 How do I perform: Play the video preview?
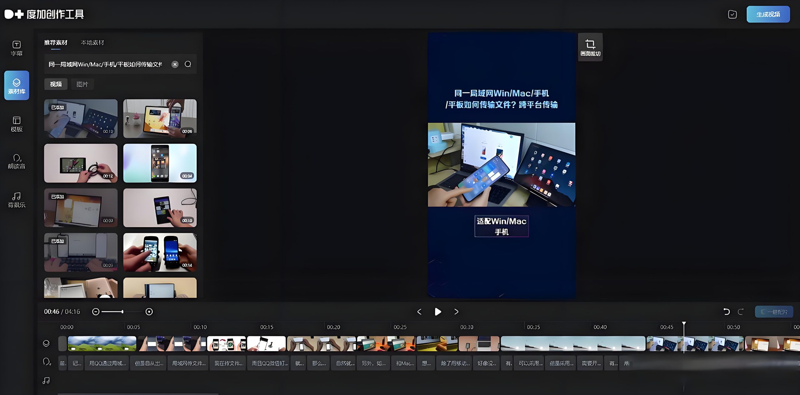438,312
